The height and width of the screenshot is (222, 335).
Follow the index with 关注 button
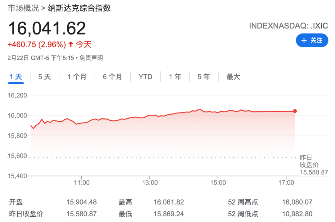click(312, 40)
